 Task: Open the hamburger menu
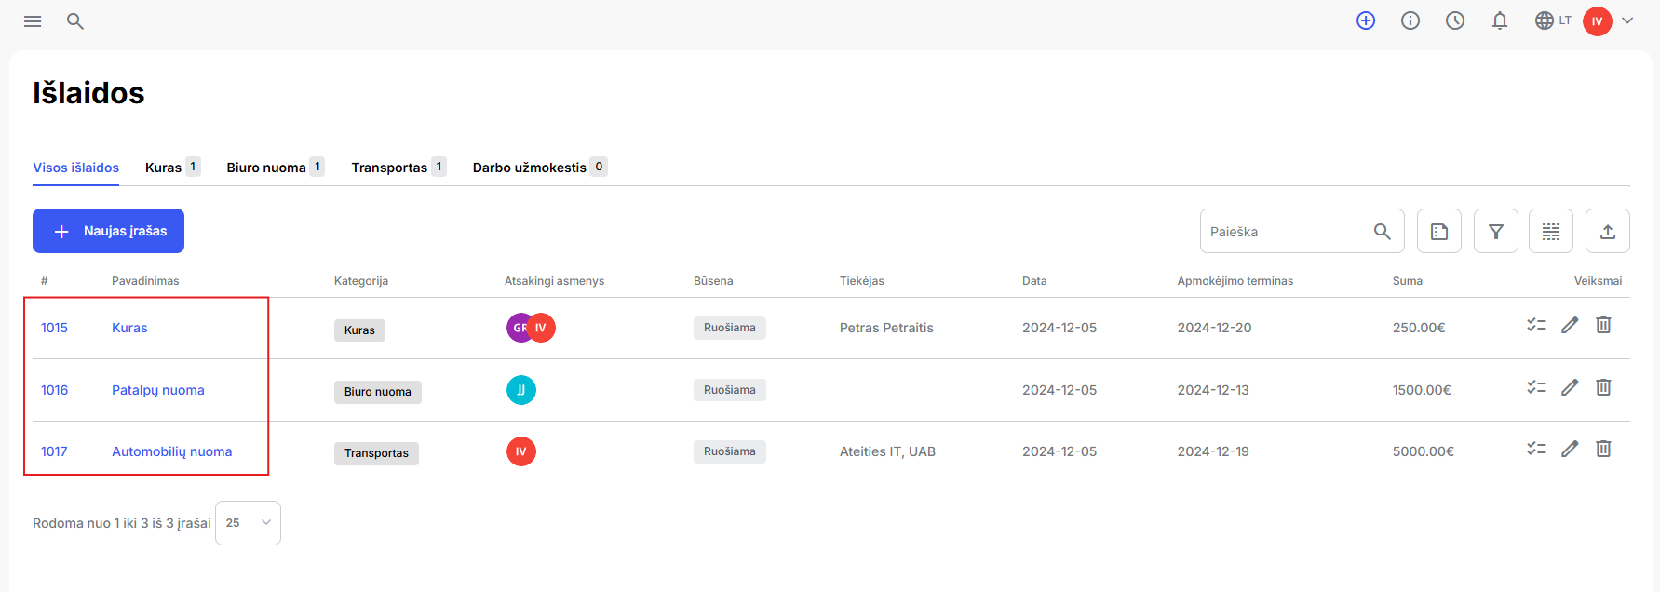coord(33,20)
